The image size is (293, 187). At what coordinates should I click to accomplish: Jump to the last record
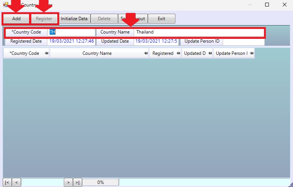[77, 182]
